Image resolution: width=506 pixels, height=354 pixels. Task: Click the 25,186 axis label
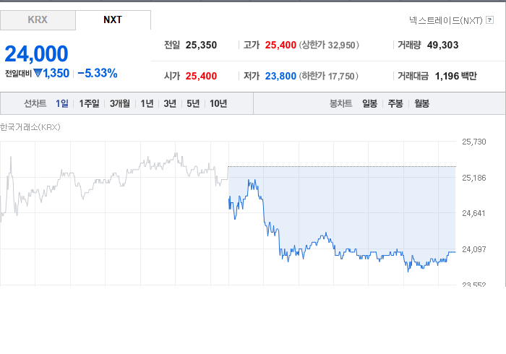point(473,178)
